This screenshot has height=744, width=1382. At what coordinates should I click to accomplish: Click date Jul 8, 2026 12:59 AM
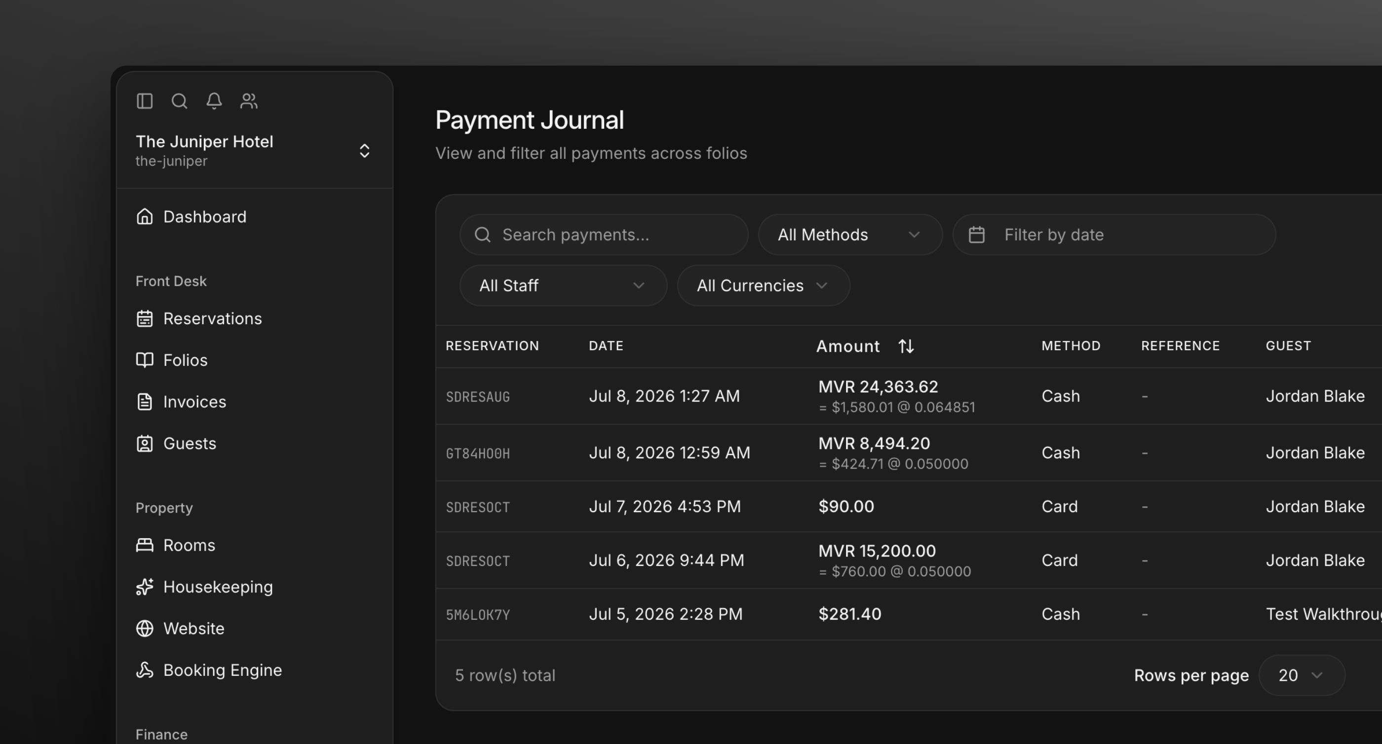[670, 453]
